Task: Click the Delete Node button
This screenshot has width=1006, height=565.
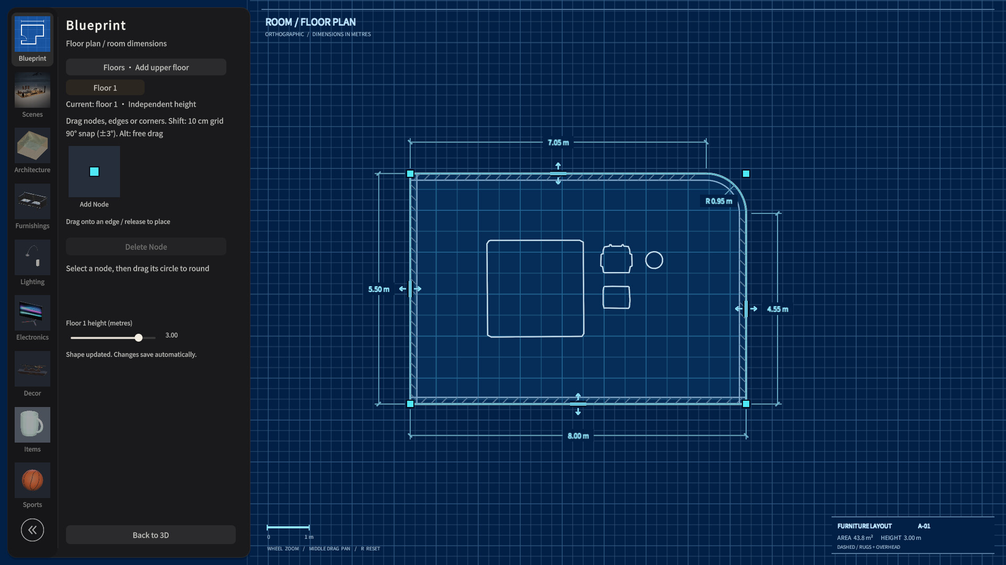Action: coord(146,247)
